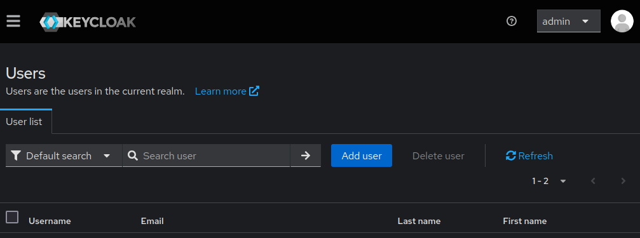Click the Refresh circular arrows icon
Screen dimensions: 640x238
[x=510, y=155]
